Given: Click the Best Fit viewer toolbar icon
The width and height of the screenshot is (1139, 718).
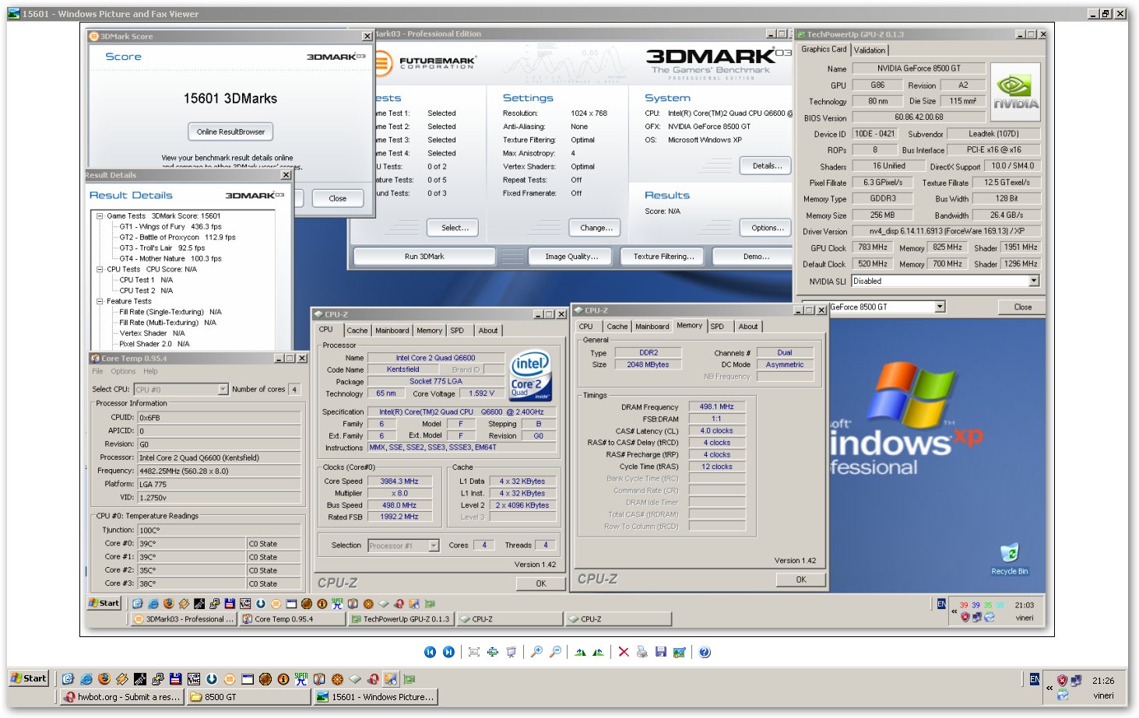Looking at the screenshot, I should tap(474, 652).
